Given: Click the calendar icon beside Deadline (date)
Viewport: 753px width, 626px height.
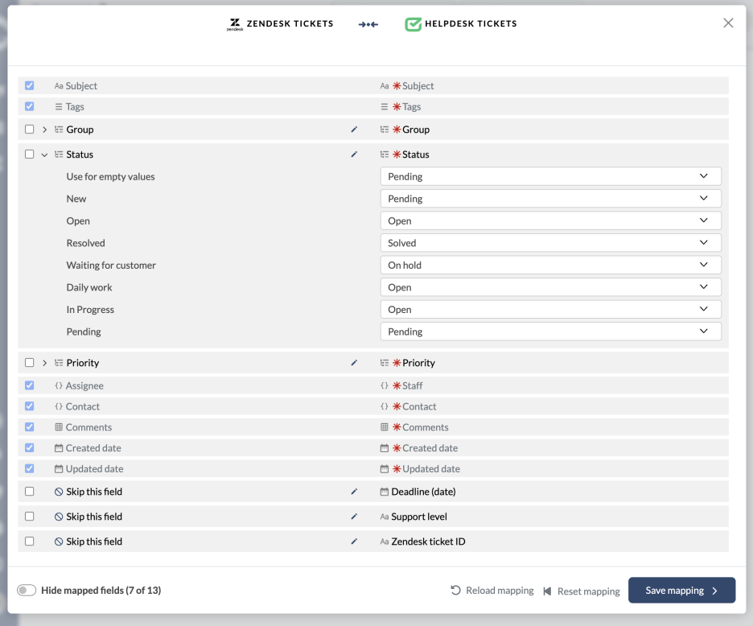Looking at the screenshot, I should (385, 492).
